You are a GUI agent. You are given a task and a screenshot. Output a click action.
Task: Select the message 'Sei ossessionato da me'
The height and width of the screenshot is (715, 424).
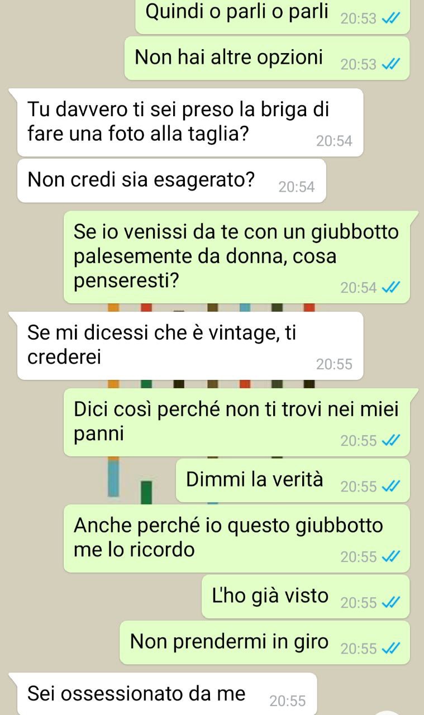[x=163, y=694]
